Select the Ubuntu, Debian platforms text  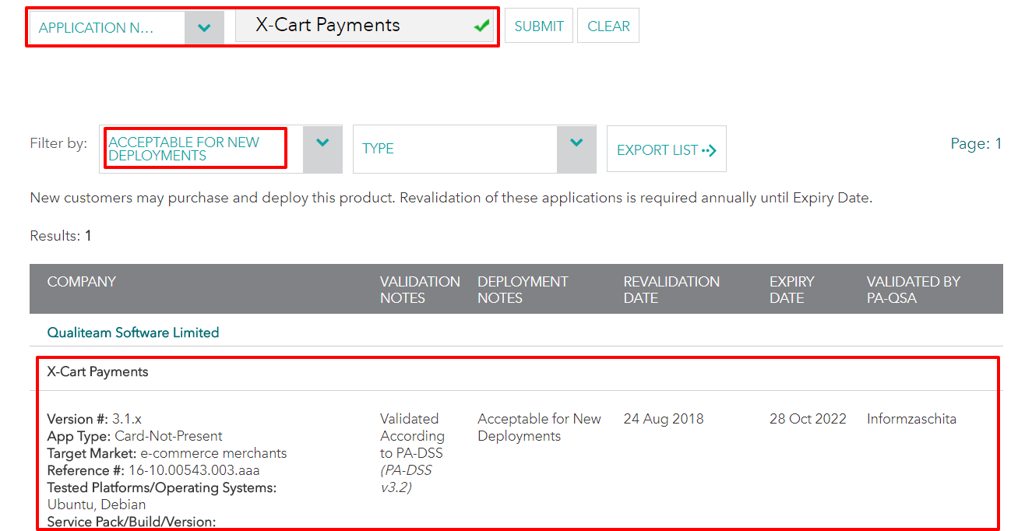coord(97,505)
